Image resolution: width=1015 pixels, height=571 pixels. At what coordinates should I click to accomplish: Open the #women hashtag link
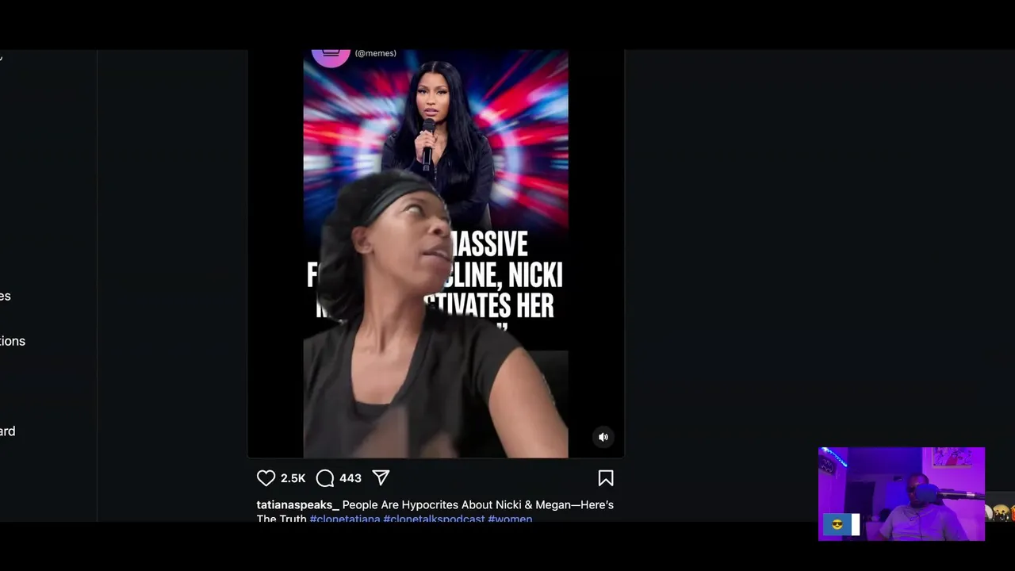point(510,519)
